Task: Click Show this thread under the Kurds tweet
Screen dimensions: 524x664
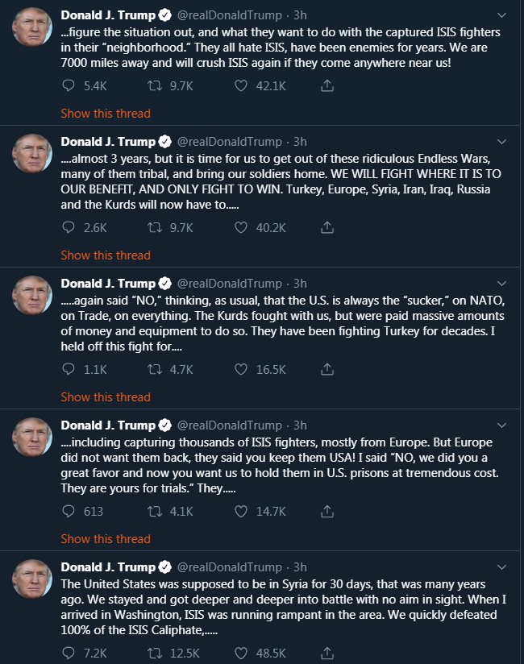Action: tap(105, 397)
